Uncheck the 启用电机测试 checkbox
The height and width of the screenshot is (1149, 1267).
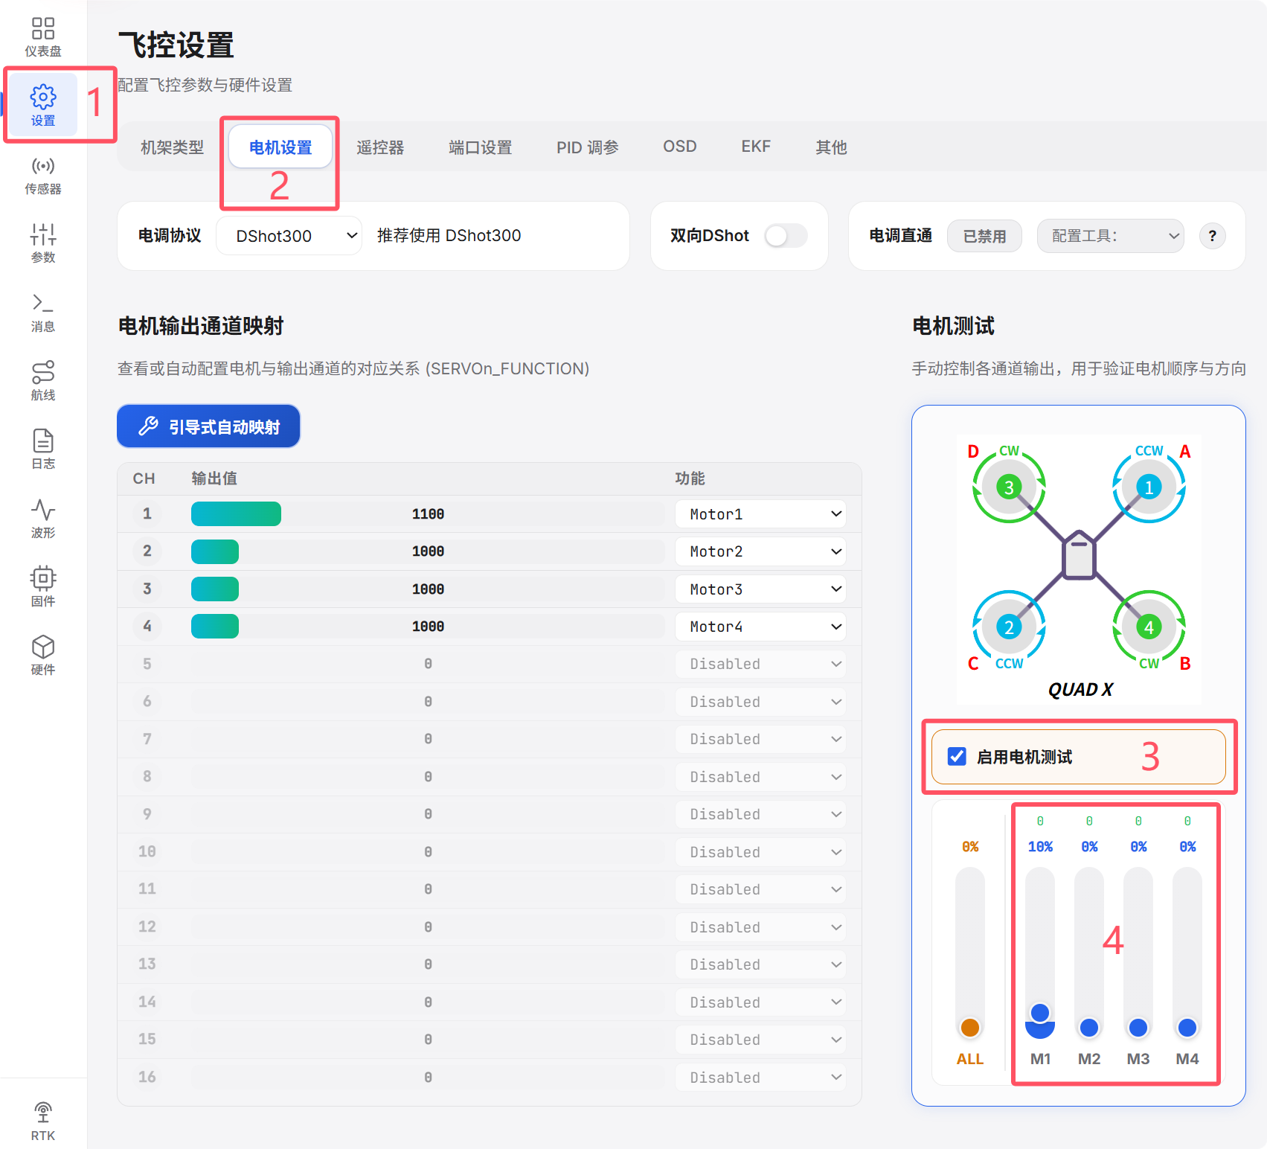[957, 757]
